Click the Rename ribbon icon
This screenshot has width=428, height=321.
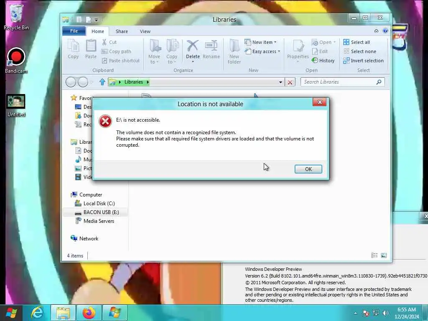tap(211, 49)
